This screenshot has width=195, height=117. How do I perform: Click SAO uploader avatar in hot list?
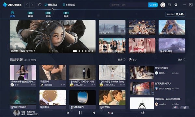coord(156,88)
